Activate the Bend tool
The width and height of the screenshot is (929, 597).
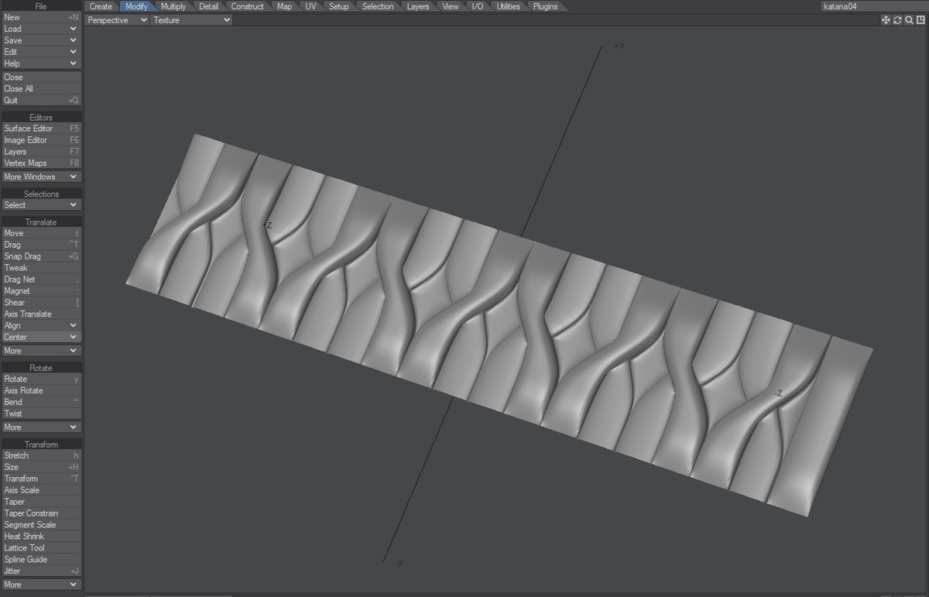pyautogui.click(x=41, y=402)
